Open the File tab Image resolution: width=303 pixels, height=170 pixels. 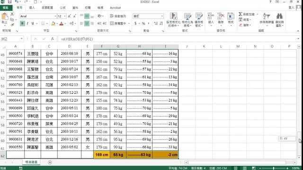(6, 8)
